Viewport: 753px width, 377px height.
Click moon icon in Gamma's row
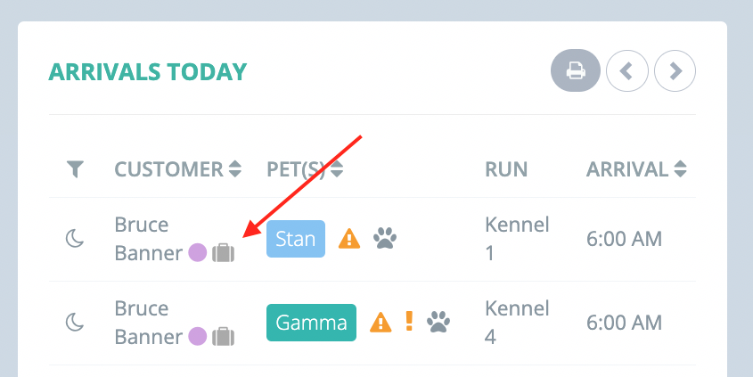coord(75,323)
